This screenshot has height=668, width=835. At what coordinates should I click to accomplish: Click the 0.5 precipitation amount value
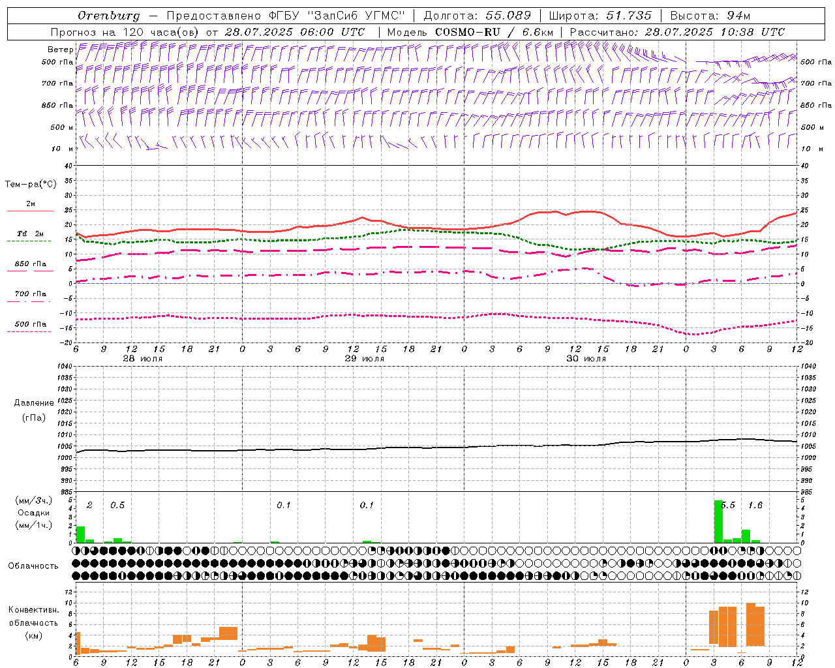point(117,506)
